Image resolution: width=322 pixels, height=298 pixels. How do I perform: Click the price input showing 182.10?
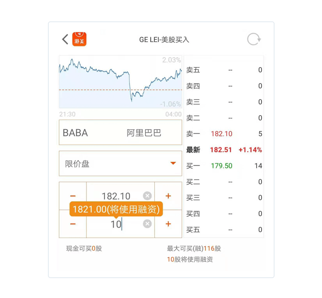(x=120, y=196)
